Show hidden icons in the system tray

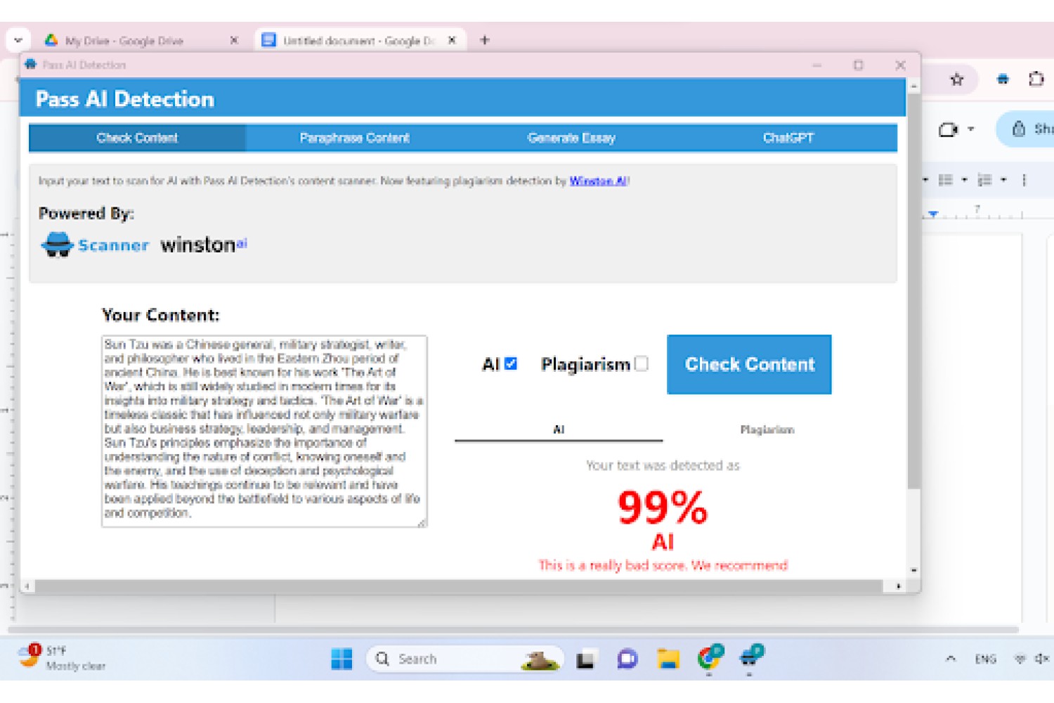pyautogui.click(x=950, y=659)
